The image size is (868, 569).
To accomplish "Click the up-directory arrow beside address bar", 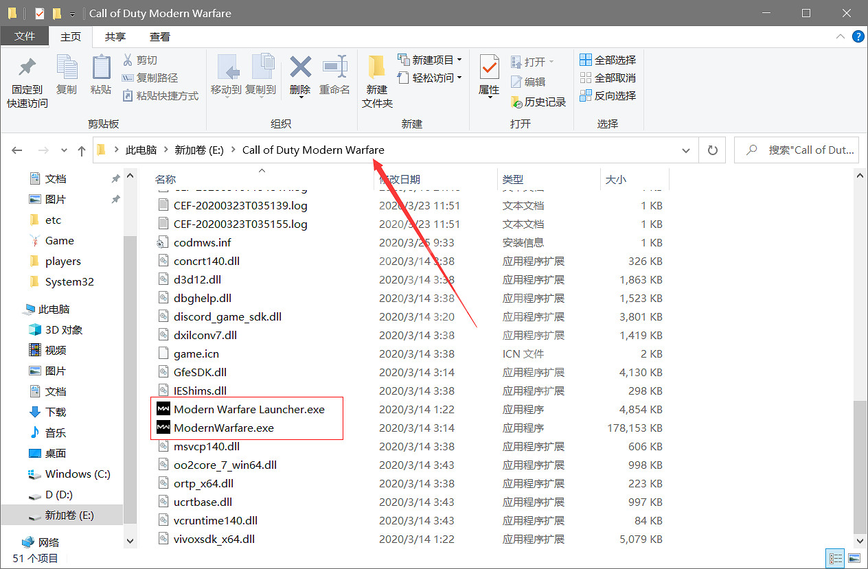I will (x=82, y=150).
